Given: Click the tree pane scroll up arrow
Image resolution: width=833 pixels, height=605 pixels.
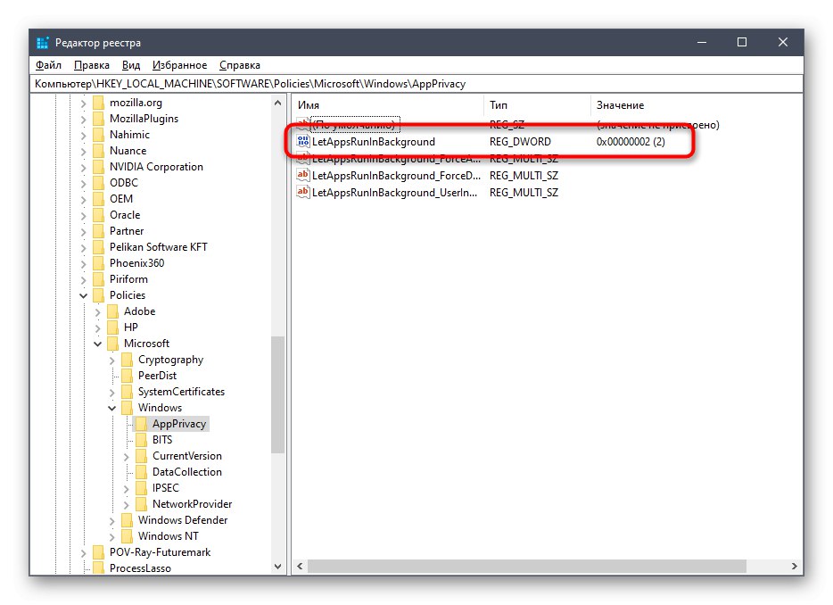Looking at the screenshot, I should [278, 103].
